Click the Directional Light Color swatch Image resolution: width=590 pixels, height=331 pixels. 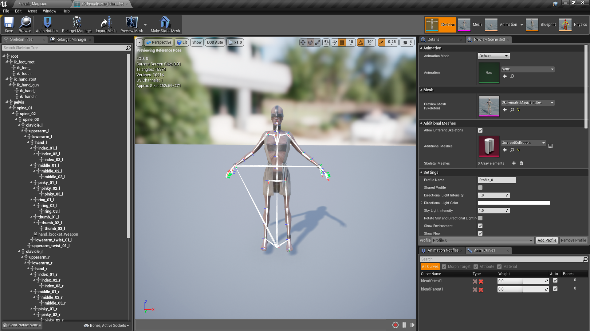[x=513, y=203]
